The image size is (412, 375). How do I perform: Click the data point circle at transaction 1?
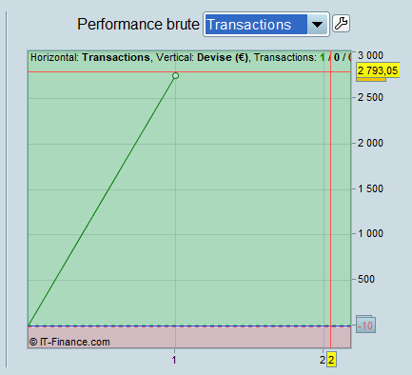(x=175, y=76)
